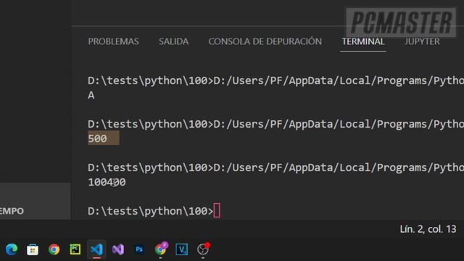Click the 100400 output line

pos(107,182)
